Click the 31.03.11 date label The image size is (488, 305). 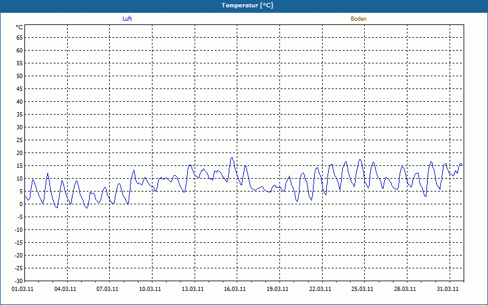(x=448, y=289)
